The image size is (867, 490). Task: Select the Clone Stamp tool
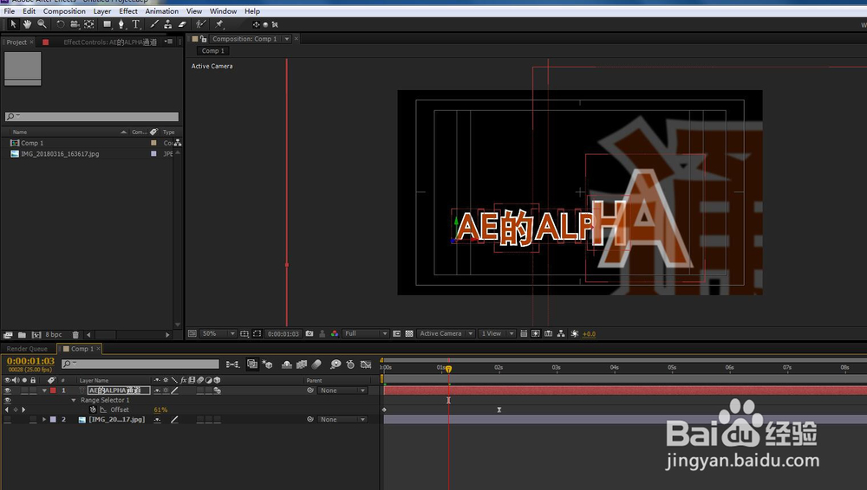167,24
